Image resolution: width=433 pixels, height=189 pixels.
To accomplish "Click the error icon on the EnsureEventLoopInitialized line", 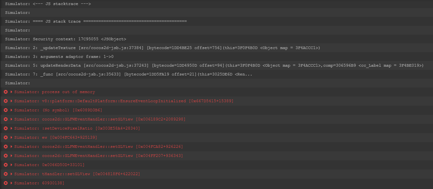I will (5, 101).
